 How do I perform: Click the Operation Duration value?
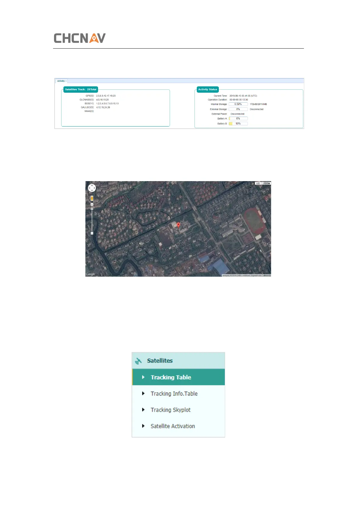(x=239, y=100)
